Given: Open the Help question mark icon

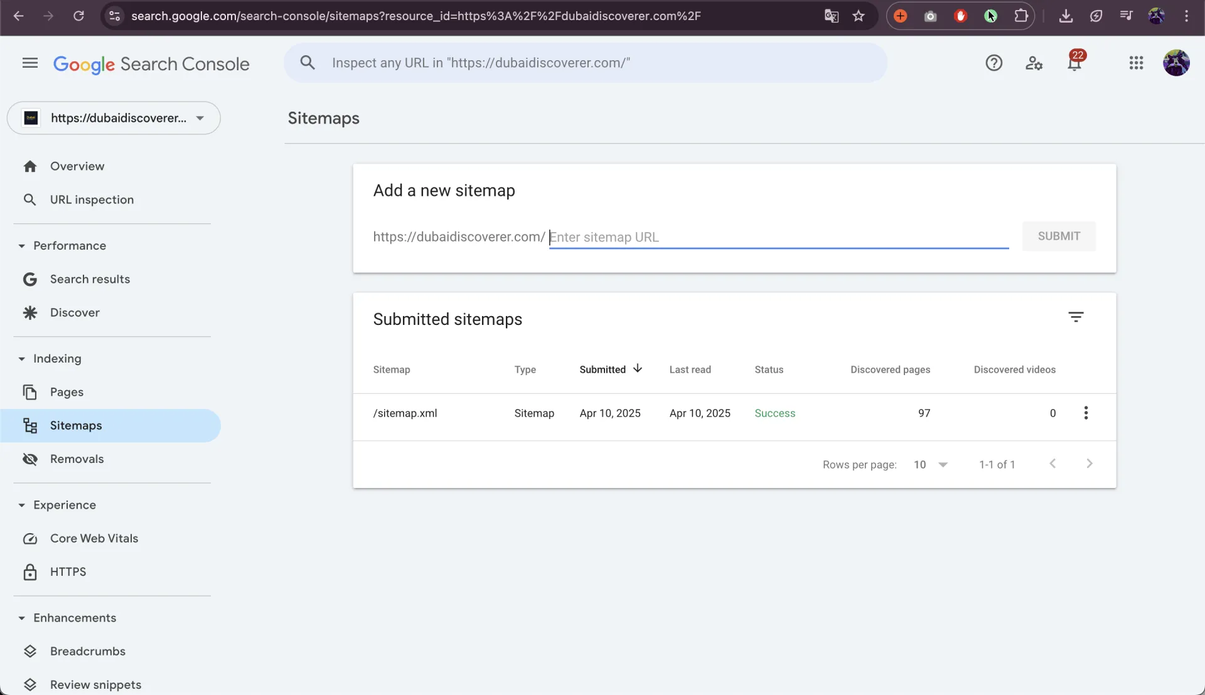Looking at the screenshot, I should click(x=993, y=63).
